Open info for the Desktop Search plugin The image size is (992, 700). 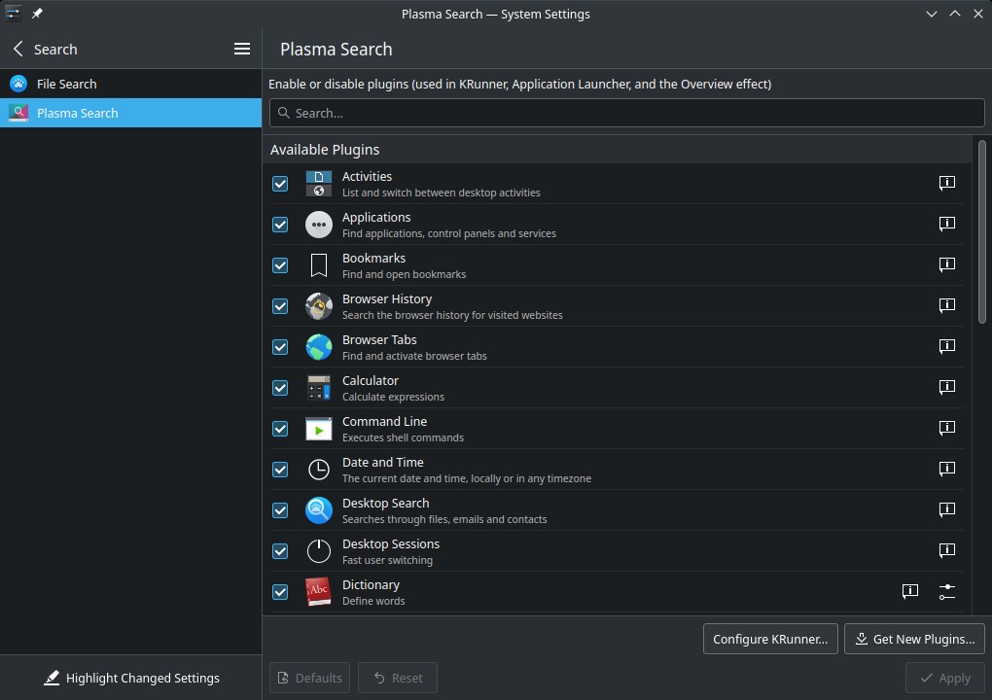(x=946, y=509)
